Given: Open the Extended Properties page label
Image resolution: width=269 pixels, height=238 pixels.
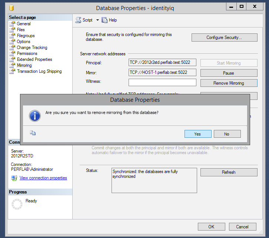Looking at the screenshot, I should [34, 59].
